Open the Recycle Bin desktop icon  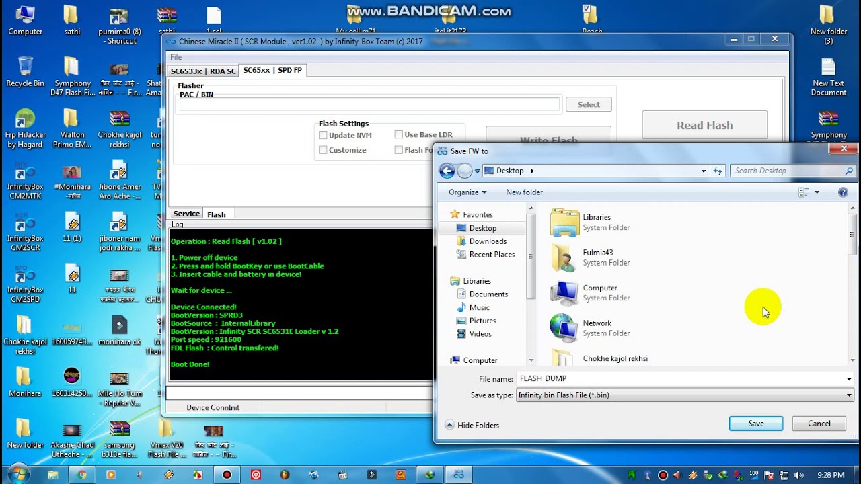click(x=25, y=71)
